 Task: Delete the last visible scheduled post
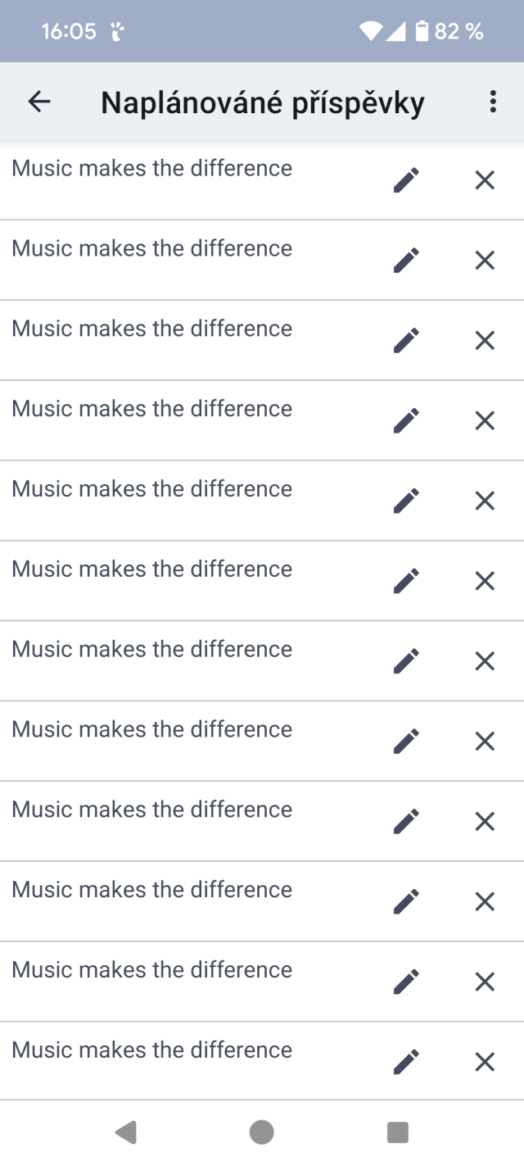485,1062
